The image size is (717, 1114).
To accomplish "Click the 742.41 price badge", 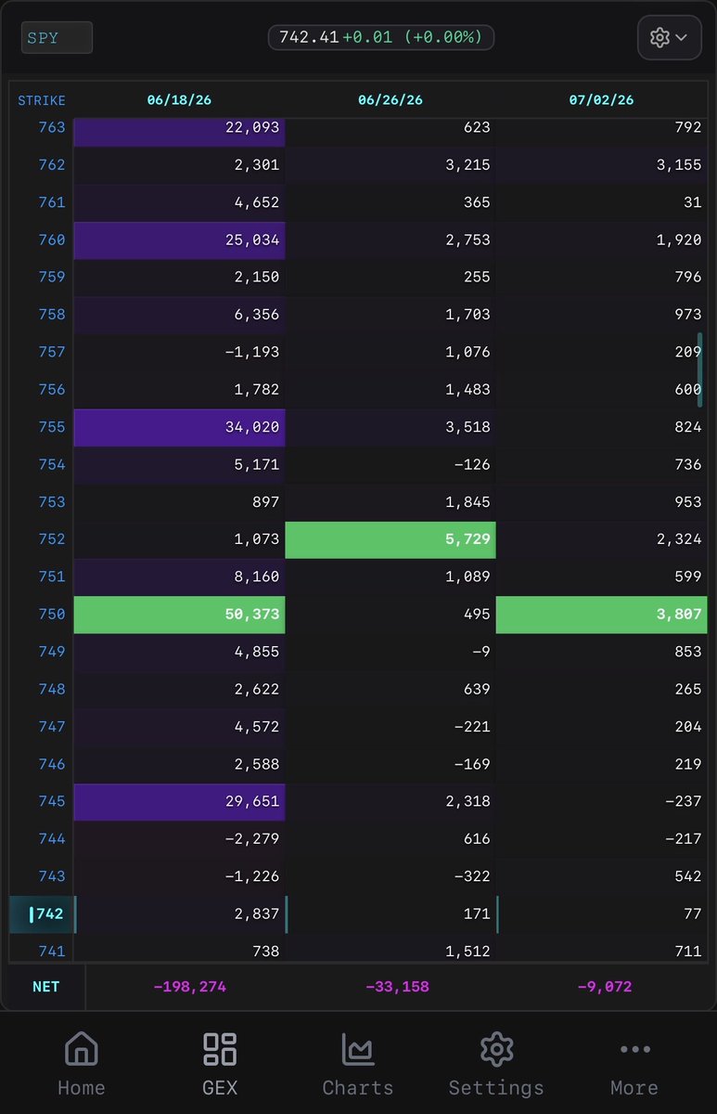I will pos(380,37).
